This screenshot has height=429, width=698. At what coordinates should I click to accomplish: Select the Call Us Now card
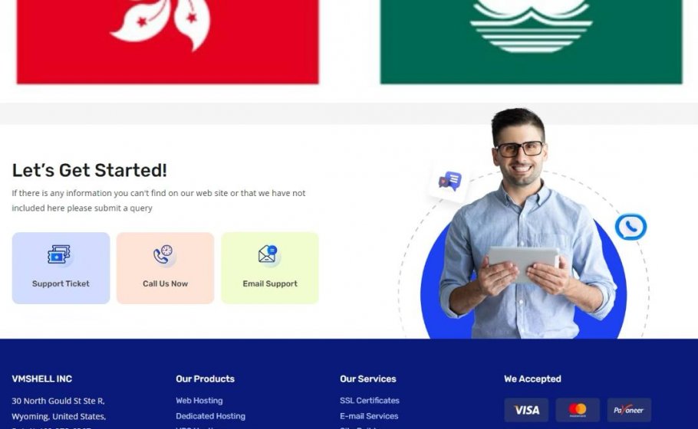[165, 268]
